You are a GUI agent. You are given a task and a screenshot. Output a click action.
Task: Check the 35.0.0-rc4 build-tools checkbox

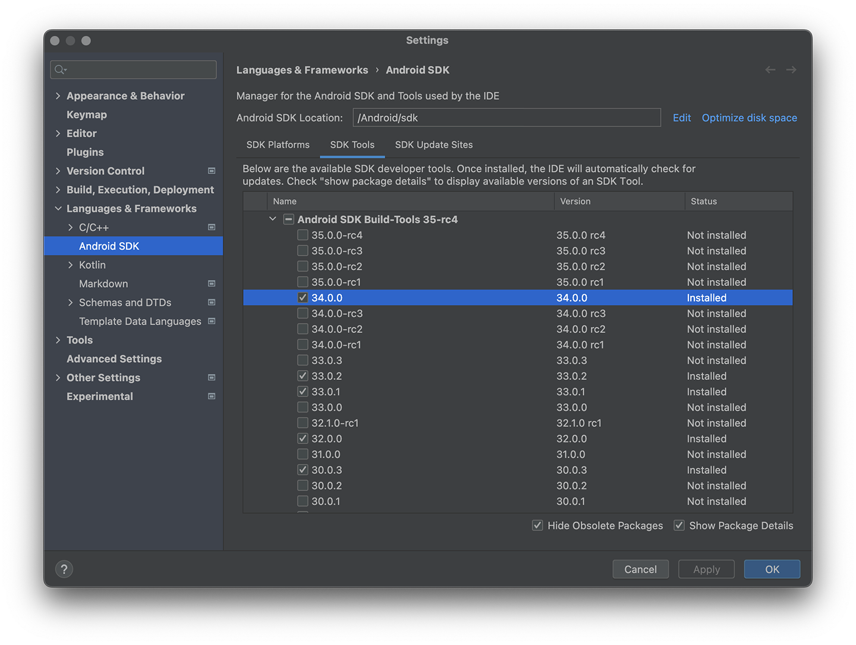[x=303, y=235]
